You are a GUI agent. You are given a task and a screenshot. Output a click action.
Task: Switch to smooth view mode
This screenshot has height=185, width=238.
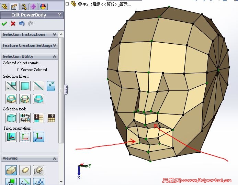click(25, 170)
